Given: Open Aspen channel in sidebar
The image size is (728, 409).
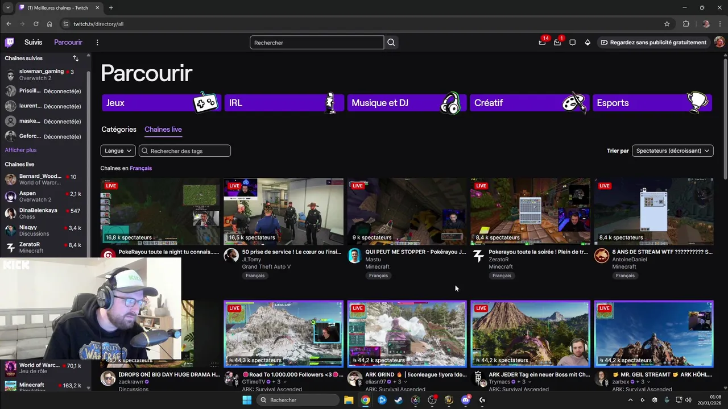Looking at the screenshot, I should click(43, 197).
